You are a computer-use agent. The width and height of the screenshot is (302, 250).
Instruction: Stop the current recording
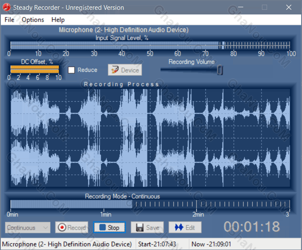[109, 227]
